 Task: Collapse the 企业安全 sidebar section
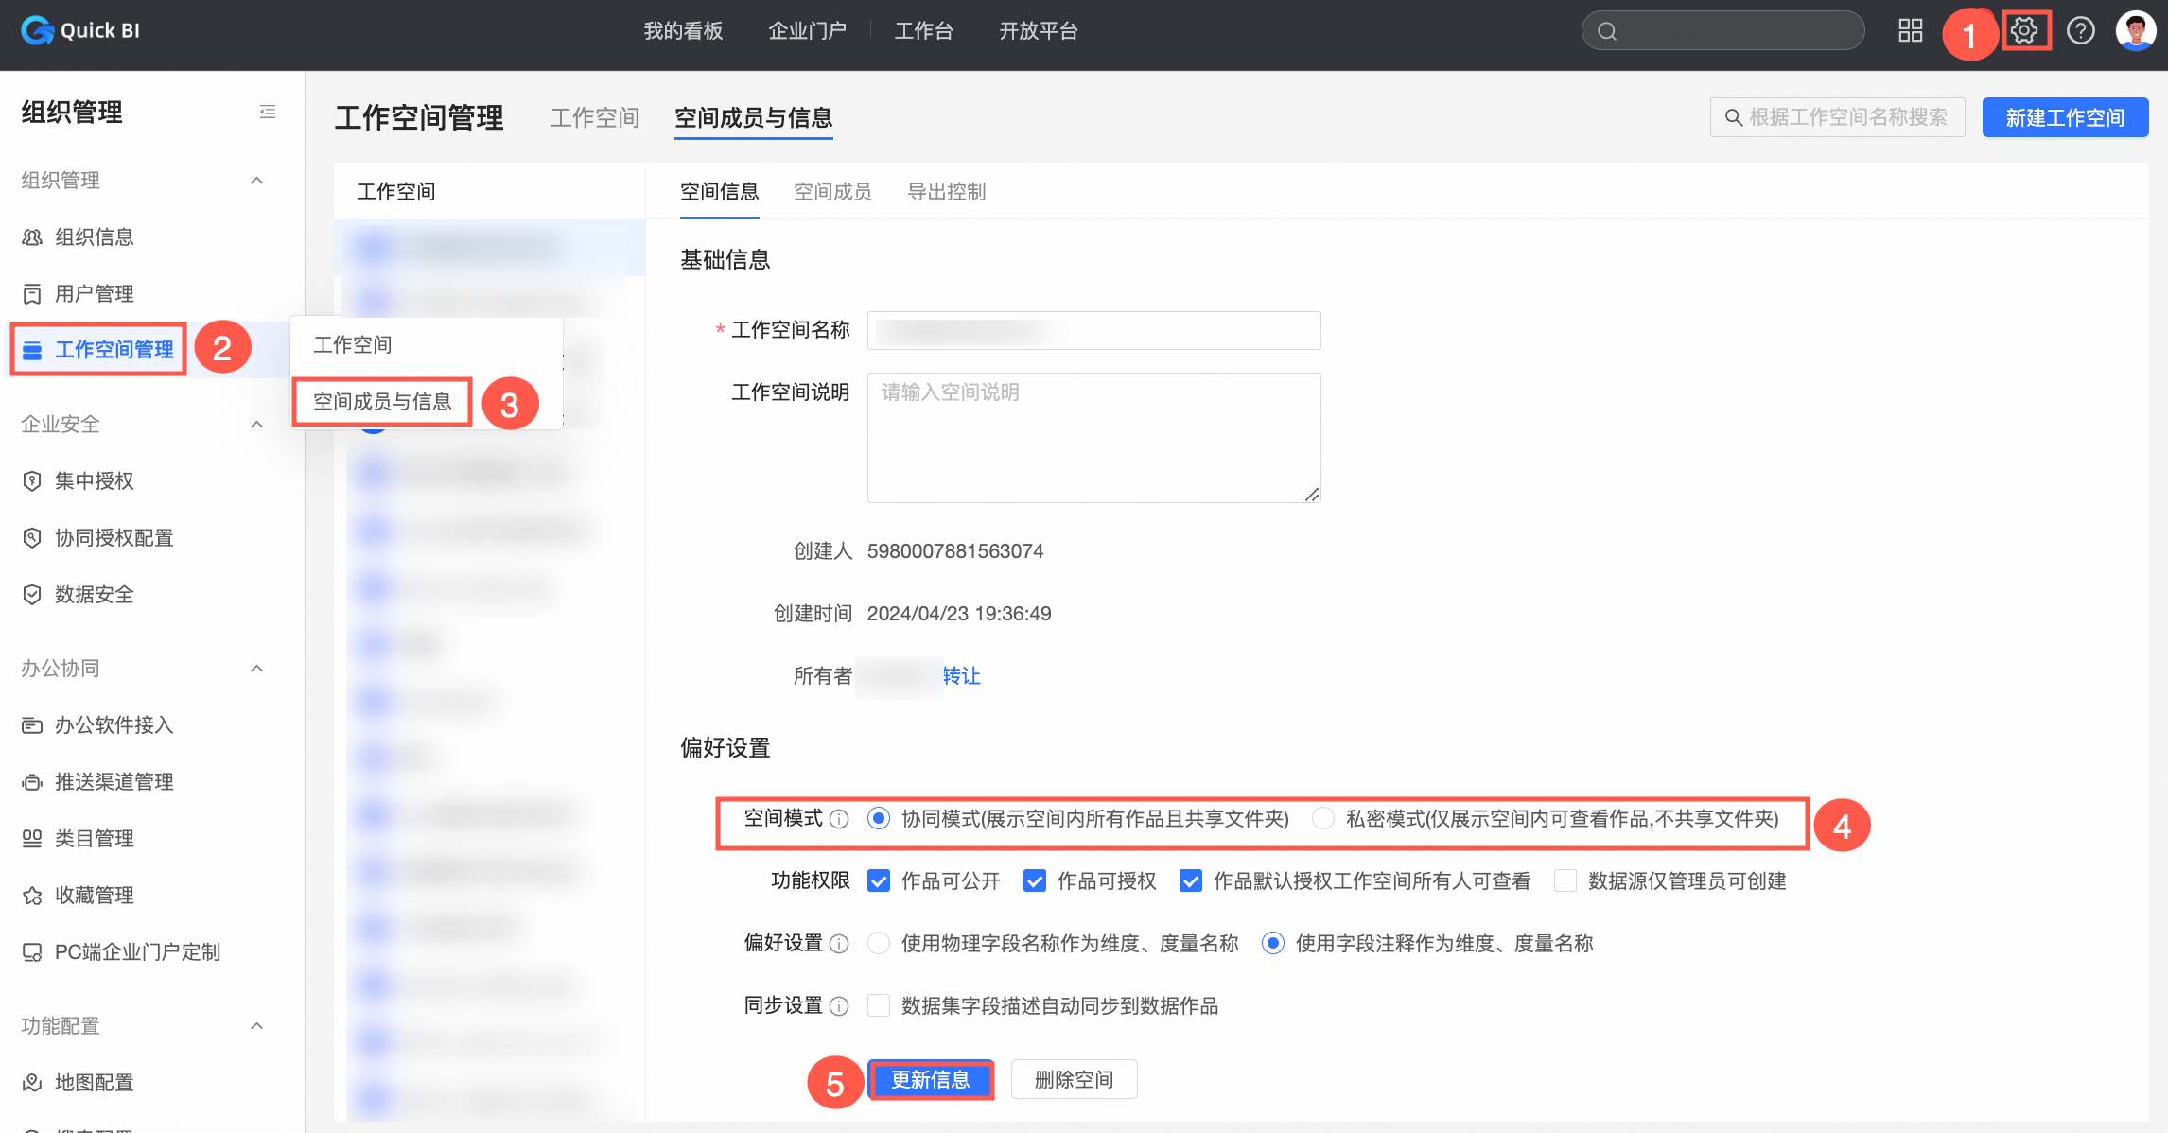click(256, 425)
